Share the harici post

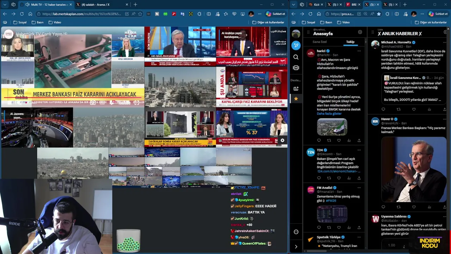click(x=359, y=140)
